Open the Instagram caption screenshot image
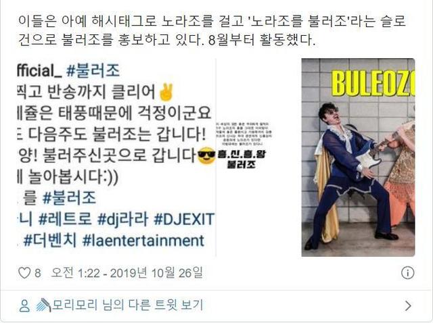Screen dimensions: 433x323 (116, 157)
